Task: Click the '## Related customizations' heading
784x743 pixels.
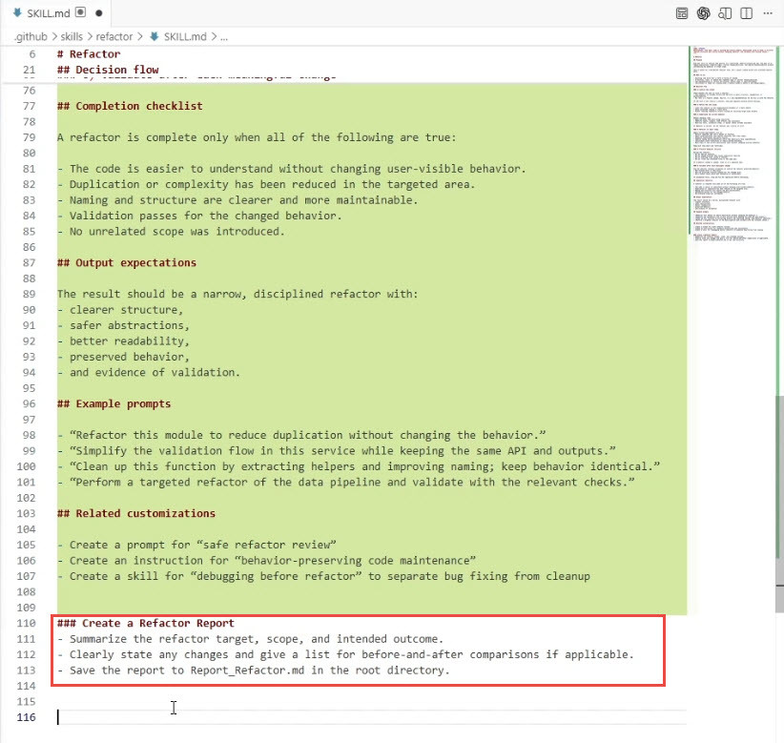Action: point(136,513)
